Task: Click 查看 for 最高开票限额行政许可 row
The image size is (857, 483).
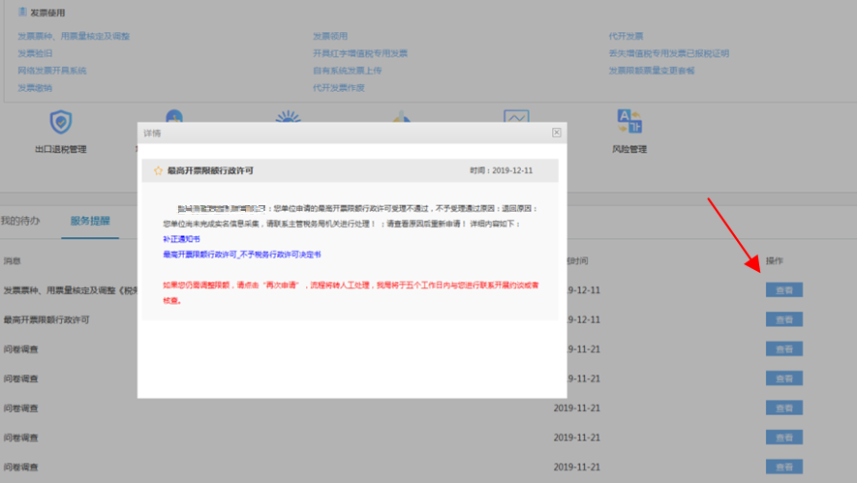Action: 784,319
